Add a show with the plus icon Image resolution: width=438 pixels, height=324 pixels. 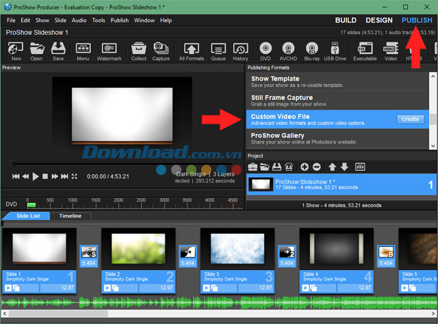point(305,167)
